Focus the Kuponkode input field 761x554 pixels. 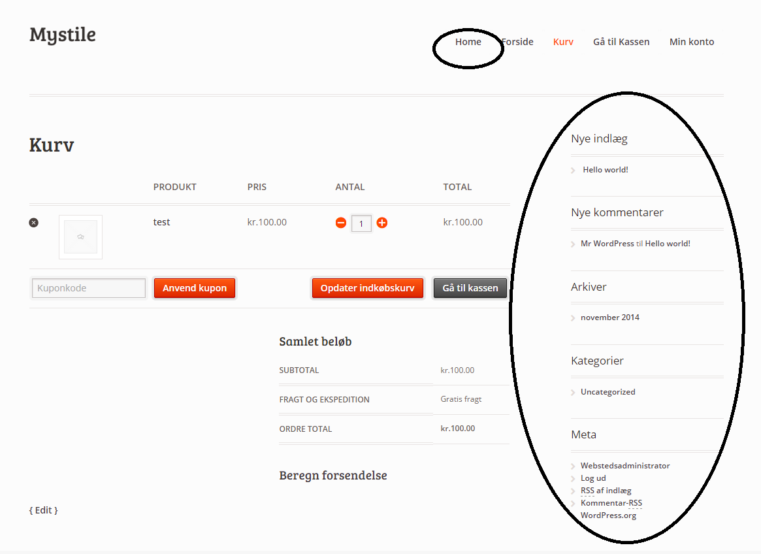pyautogui.click(x=89, y=288)
